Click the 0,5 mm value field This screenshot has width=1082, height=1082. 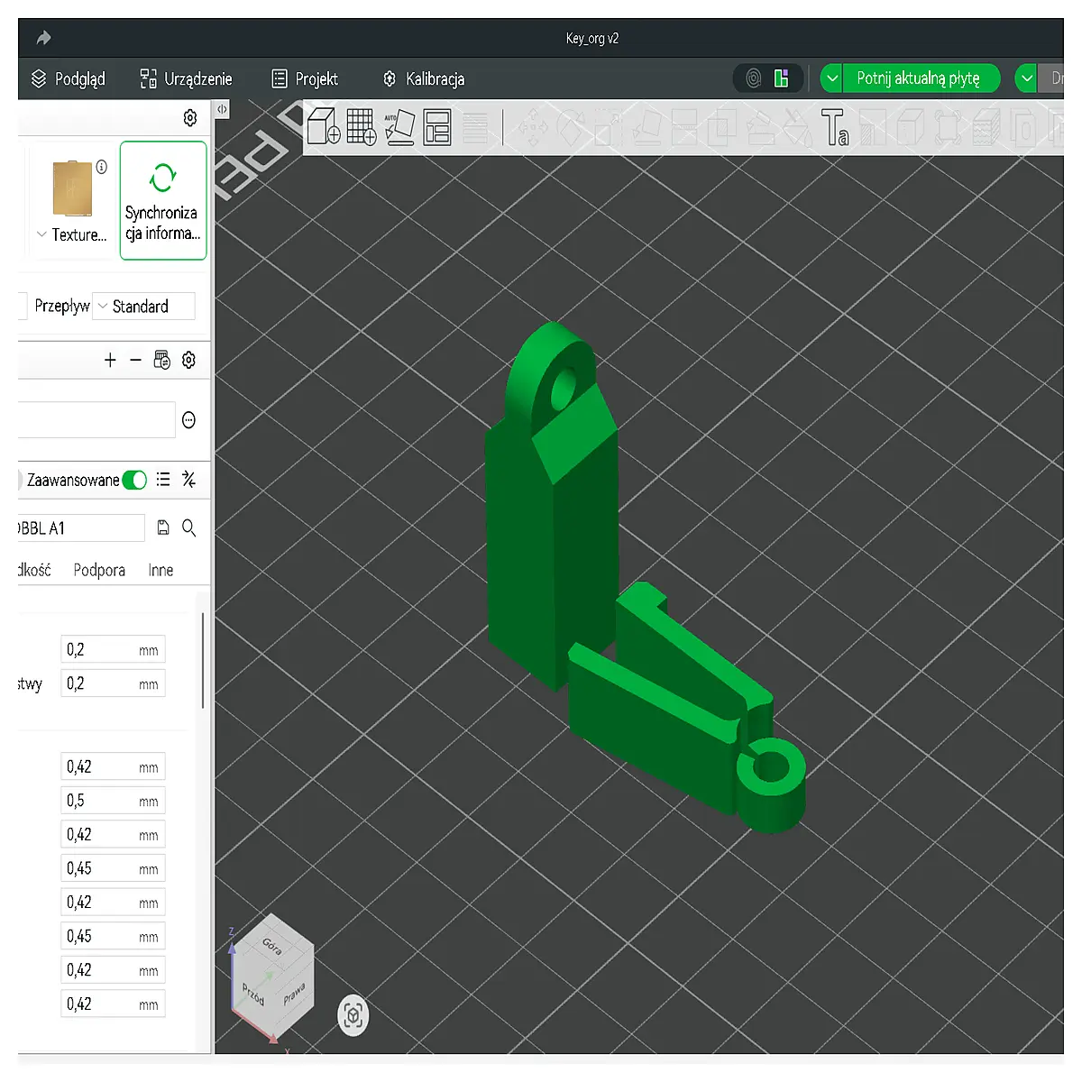(114, 801)
